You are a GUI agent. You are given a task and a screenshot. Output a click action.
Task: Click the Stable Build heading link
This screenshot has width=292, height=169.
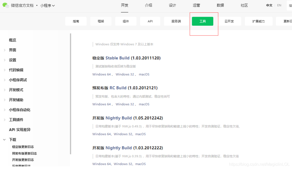[x=117, y=58]
